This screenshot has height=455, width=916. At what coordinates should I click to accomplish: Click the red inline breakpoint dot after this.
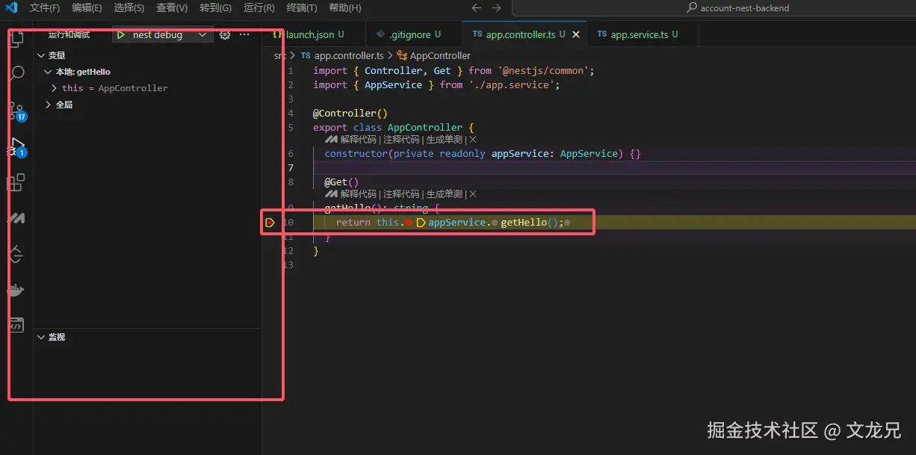pos(409,223)
